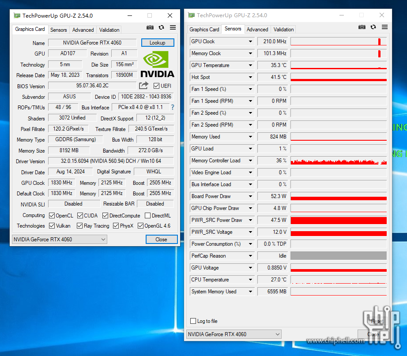Click the refresh icon in left GPU-Z window

[x=162, y=27]
